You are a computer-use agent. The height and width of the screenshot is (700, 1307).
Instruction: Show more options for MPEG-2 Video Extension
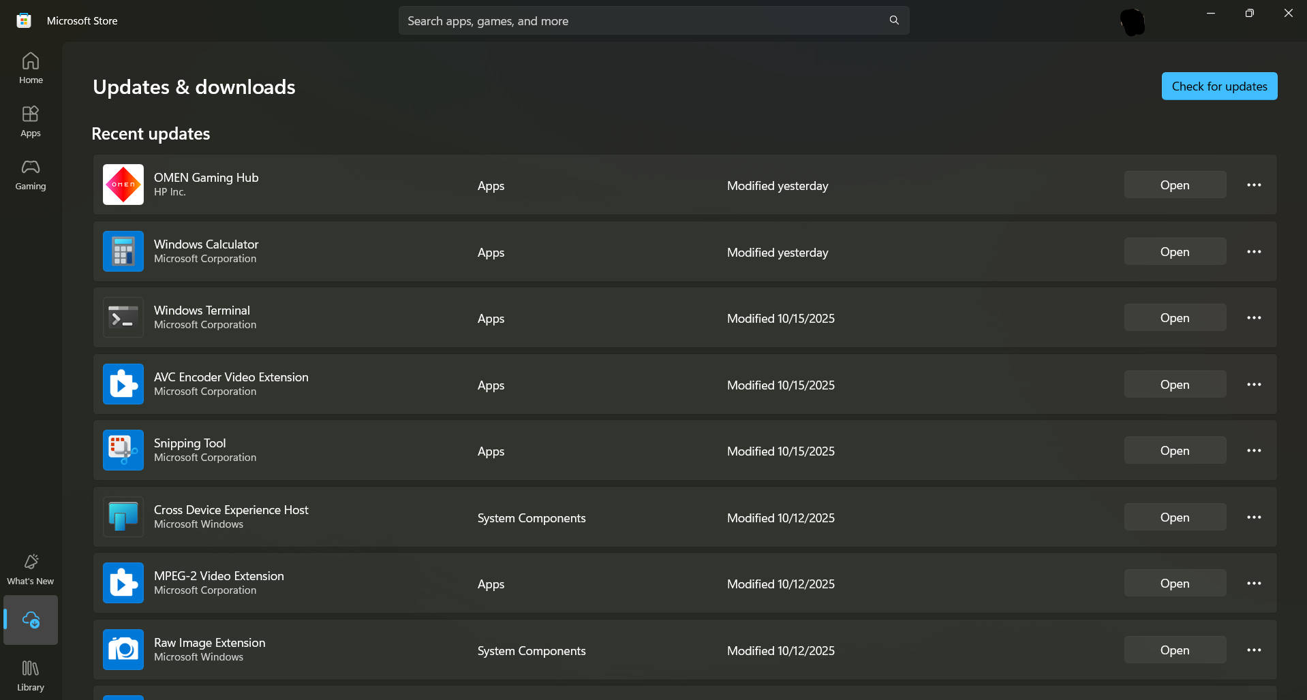click(x=1254, y=584)
